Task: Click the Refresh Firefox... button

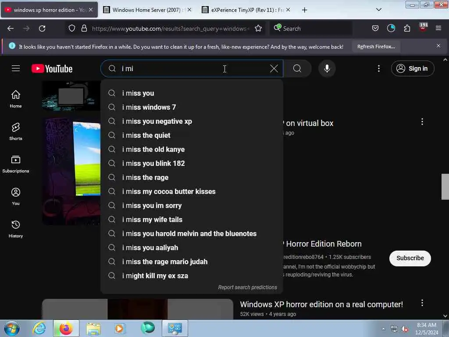Action: (x=376, y=47)
